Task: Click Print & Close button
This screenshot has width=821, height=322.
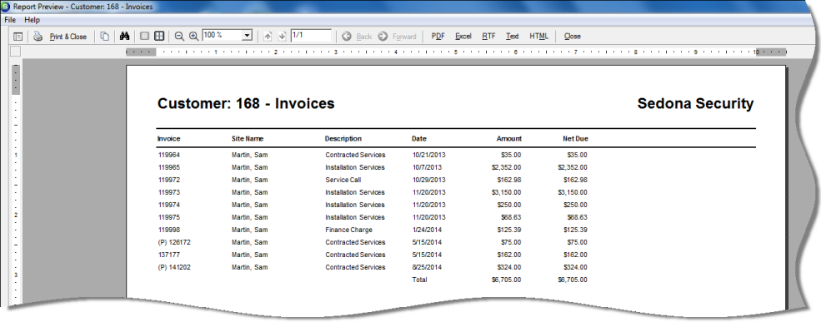Action: (x=68, y=37)
